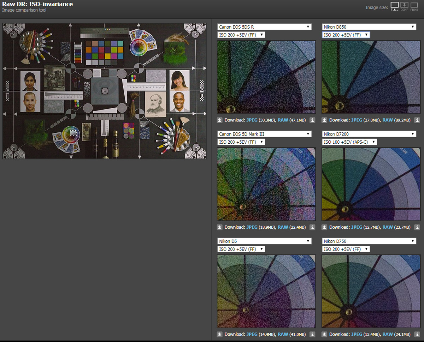424x342 pixels.
Task: Click smiling woman portrait in test scene
Action: [x=179, y=80]
